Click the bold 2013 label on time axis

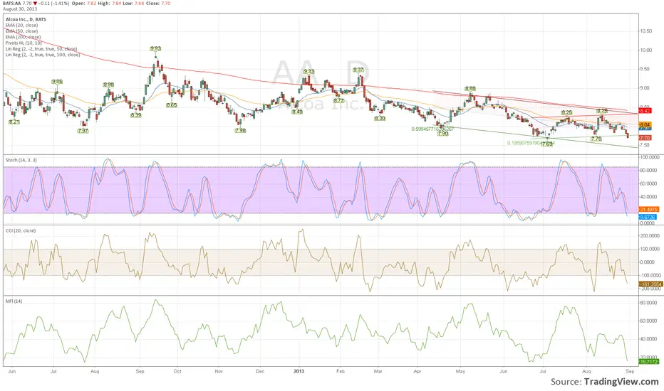tap(299, 372)
